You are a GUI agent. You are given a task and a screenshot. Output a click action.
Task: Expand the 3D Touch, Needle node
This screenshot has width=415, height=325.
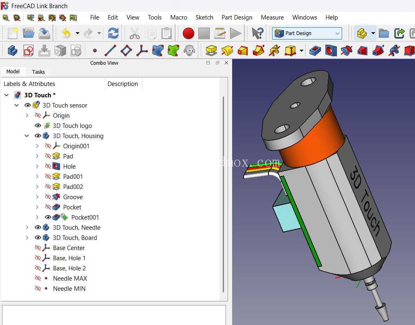click(x=27, y=228)
